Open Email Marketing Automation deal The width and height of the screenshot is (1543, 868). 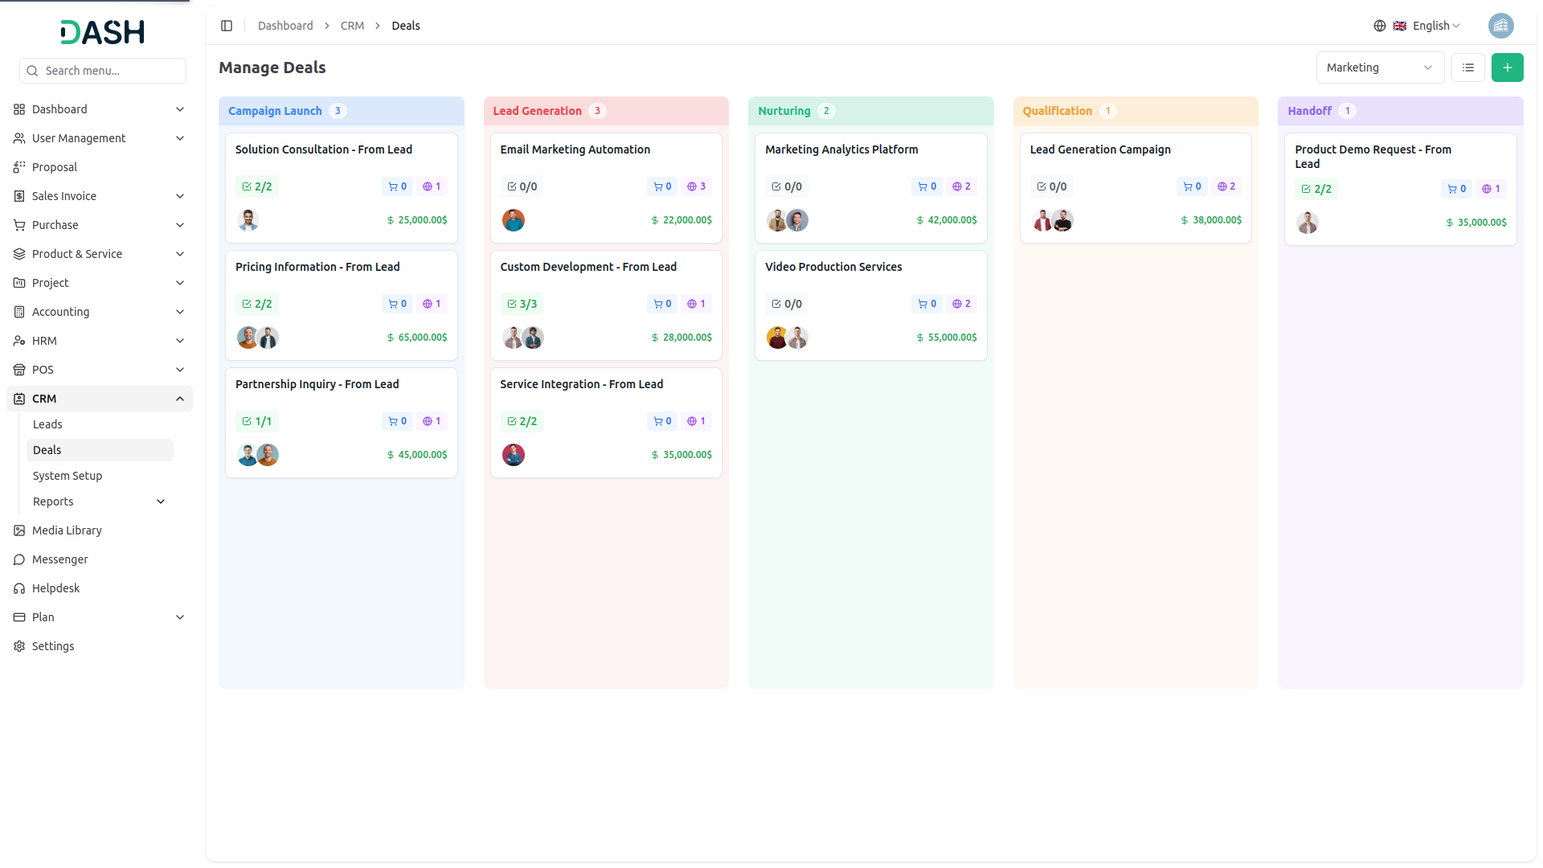(575, 149)
